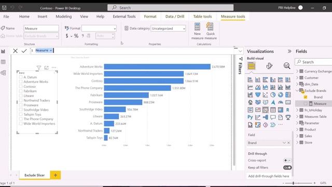Collapse the Exclude Brands table
The height and width of the screenshot is (187, 332).
click(297, 91)
